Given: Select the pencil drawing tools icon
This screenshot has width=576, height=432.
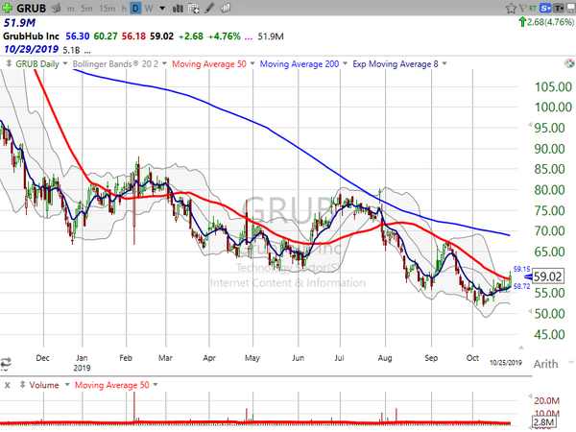Looking at the screenshot, I should (x=209, y=8).
